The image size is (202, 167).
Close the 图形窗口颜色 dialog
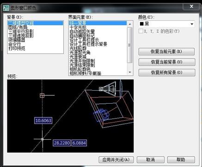point(191,6)
